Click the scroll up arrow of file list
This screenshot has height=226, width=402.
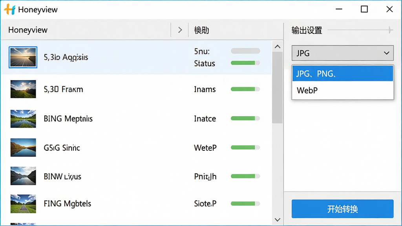[278, 47]
